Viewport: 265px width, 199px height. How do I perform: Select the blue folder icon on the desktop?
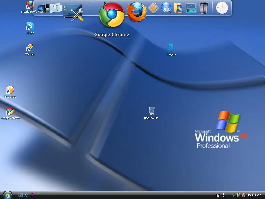[x=171, y=49]
